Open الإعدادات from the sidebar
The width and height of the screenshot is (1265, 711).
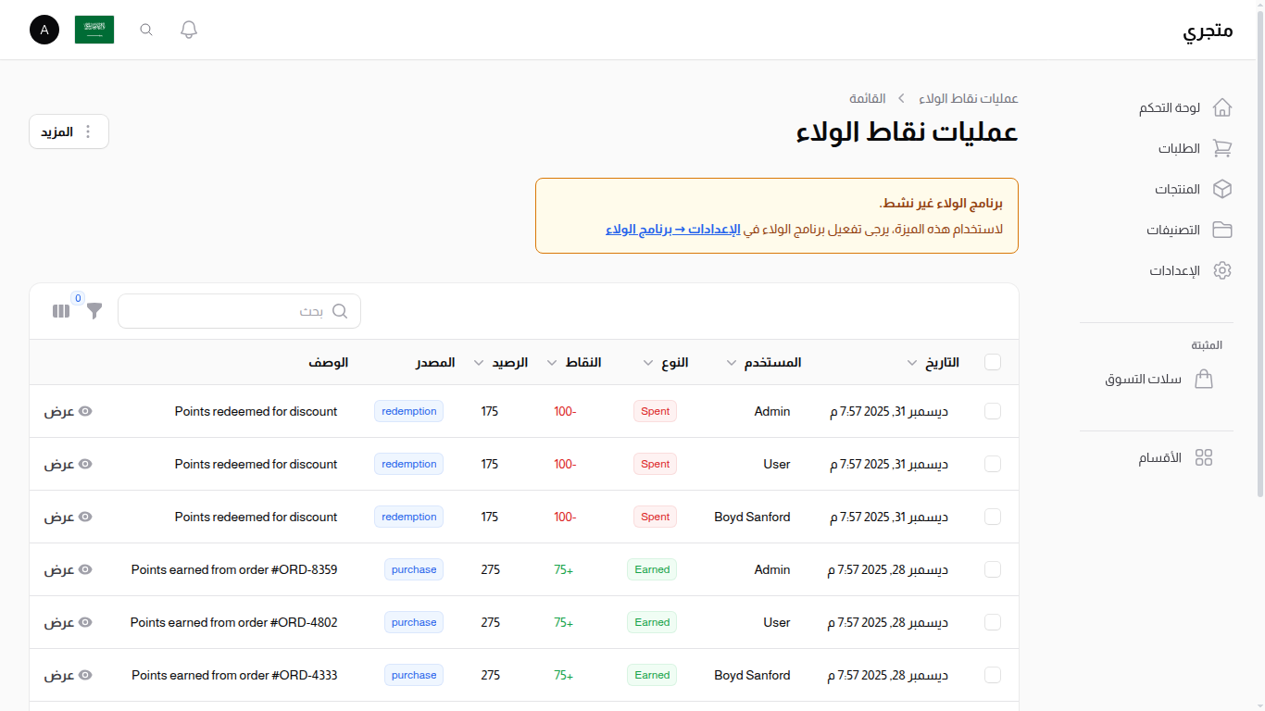pyautogui.click(x=1222, y=269)
